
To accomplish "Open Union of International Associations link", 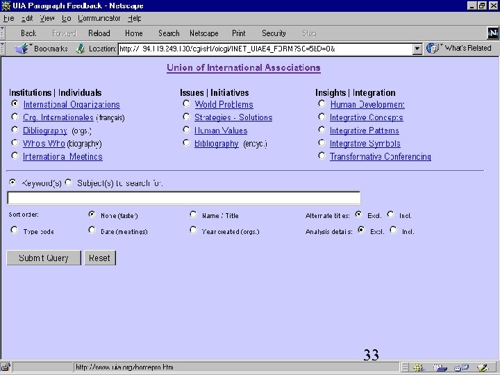I will coord(244,67).
